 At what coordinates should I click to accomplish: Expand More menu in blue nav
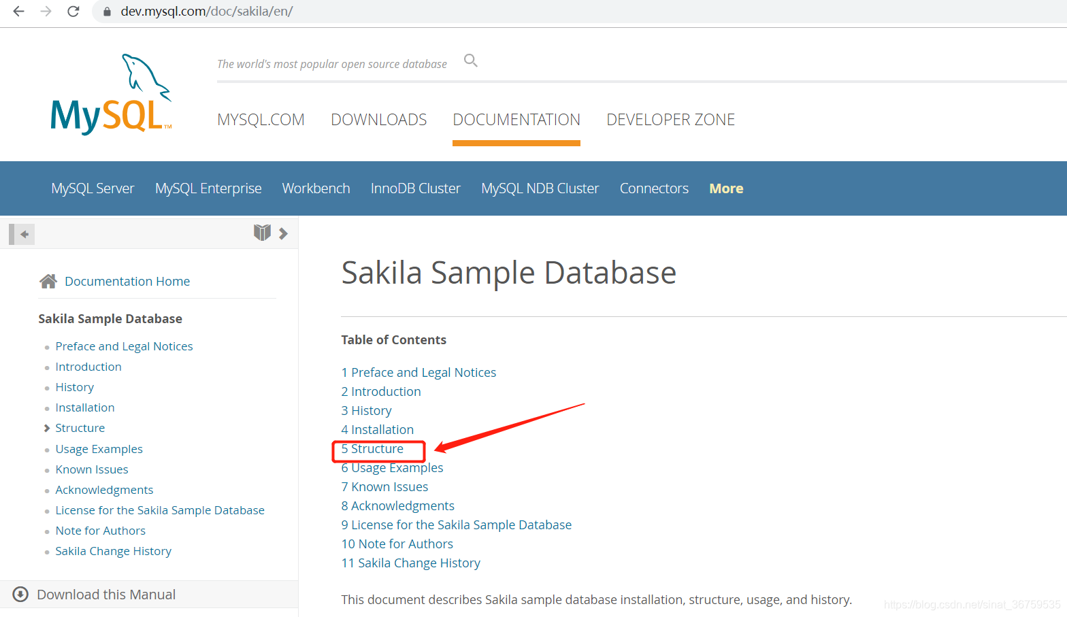(726, 188)
